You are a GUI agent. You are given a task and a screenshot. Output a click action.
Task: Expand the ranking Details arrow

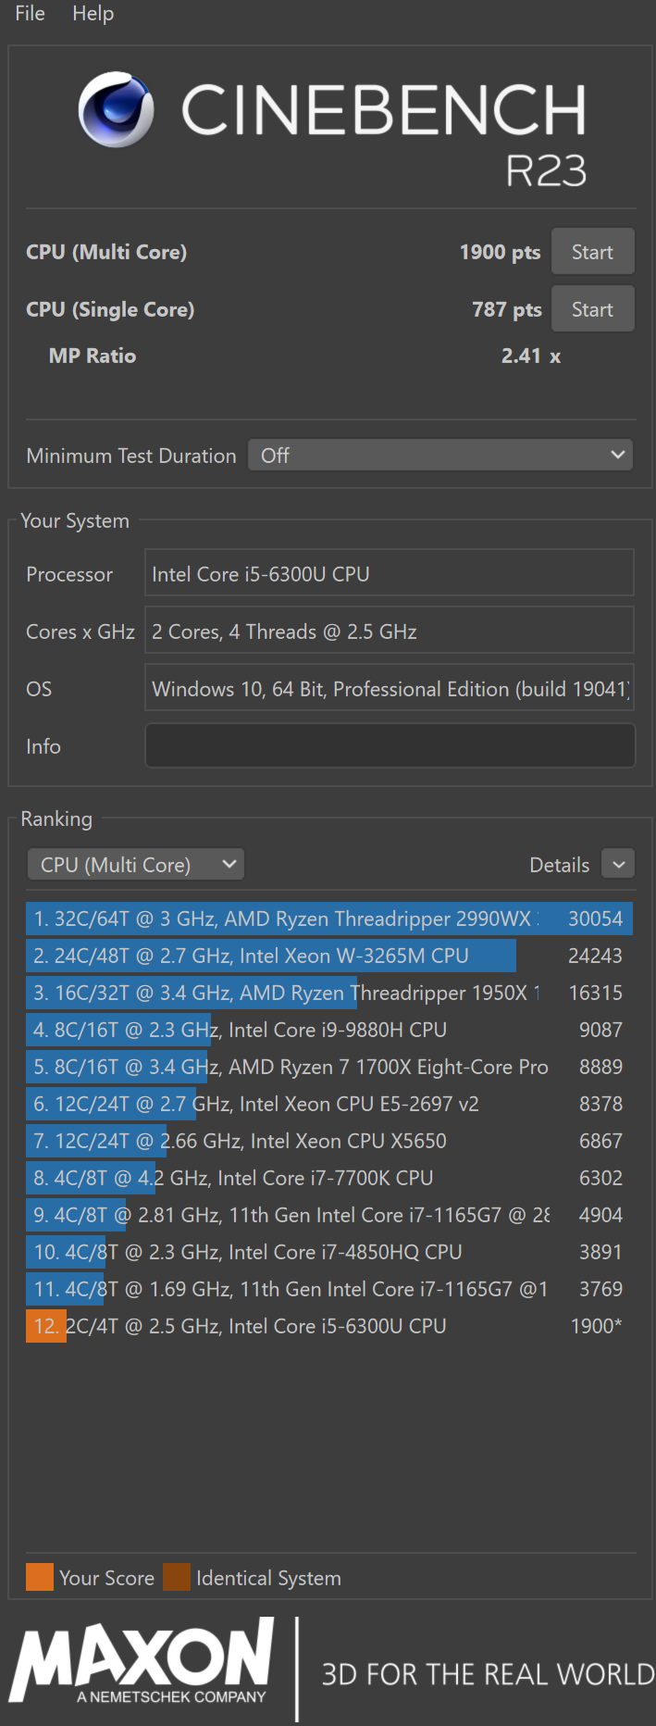[x=619, y=865]
